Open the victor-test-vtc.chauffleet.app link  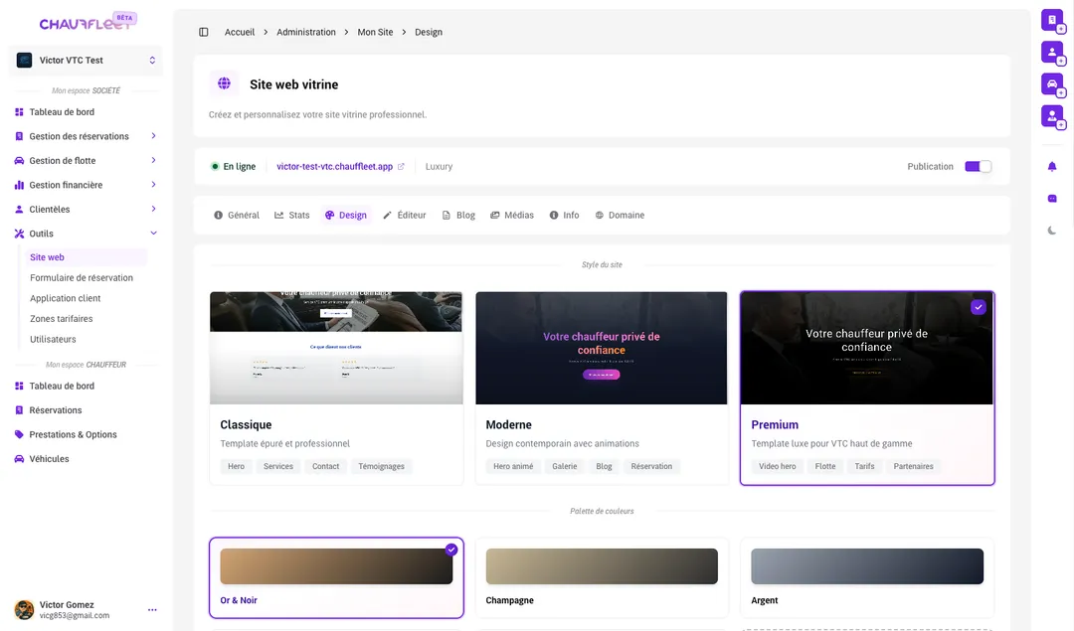335,166
